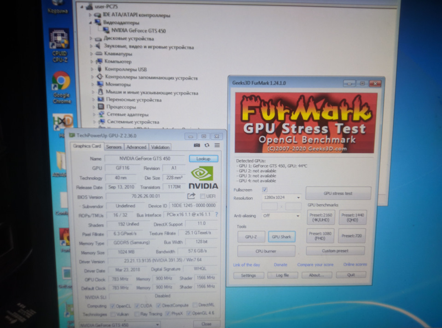The width and height of the screenshot is (442, 328).
Task: Click the FurMark GPU Stress Test banner
Action: pos(306,123)
